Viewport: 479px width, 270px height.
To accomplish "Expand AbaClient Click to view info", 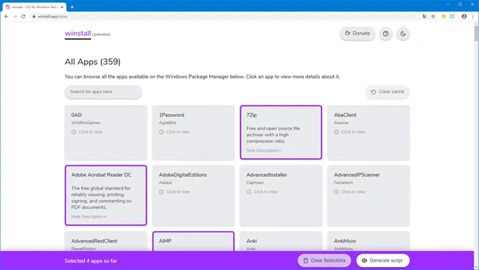I will click(x=349, y=132).
